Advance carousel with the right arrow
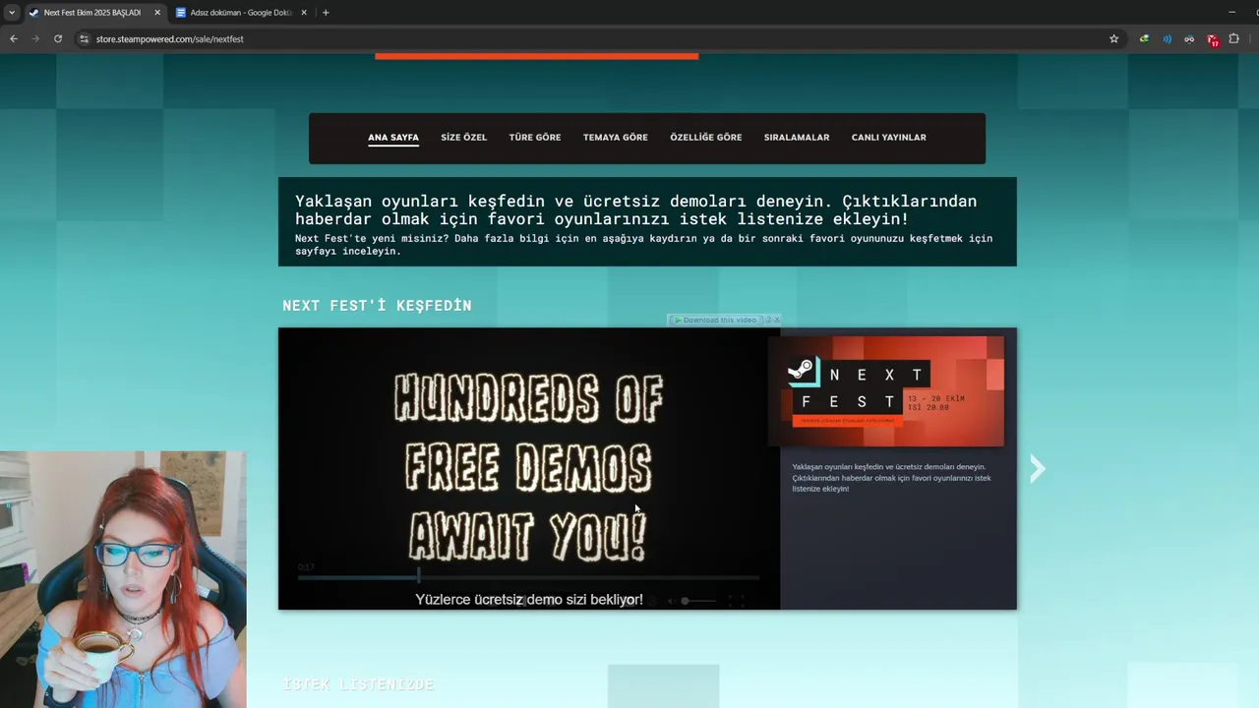The height and width of the screenshot is (708, 1259). tap(1038, 469)
